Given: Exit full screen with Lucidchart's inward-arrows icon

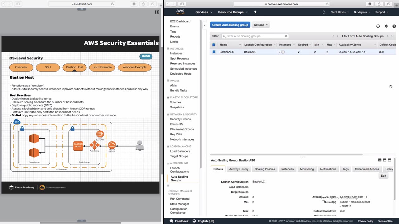Looking at the screenshot, I should click(x=156, y=12).
